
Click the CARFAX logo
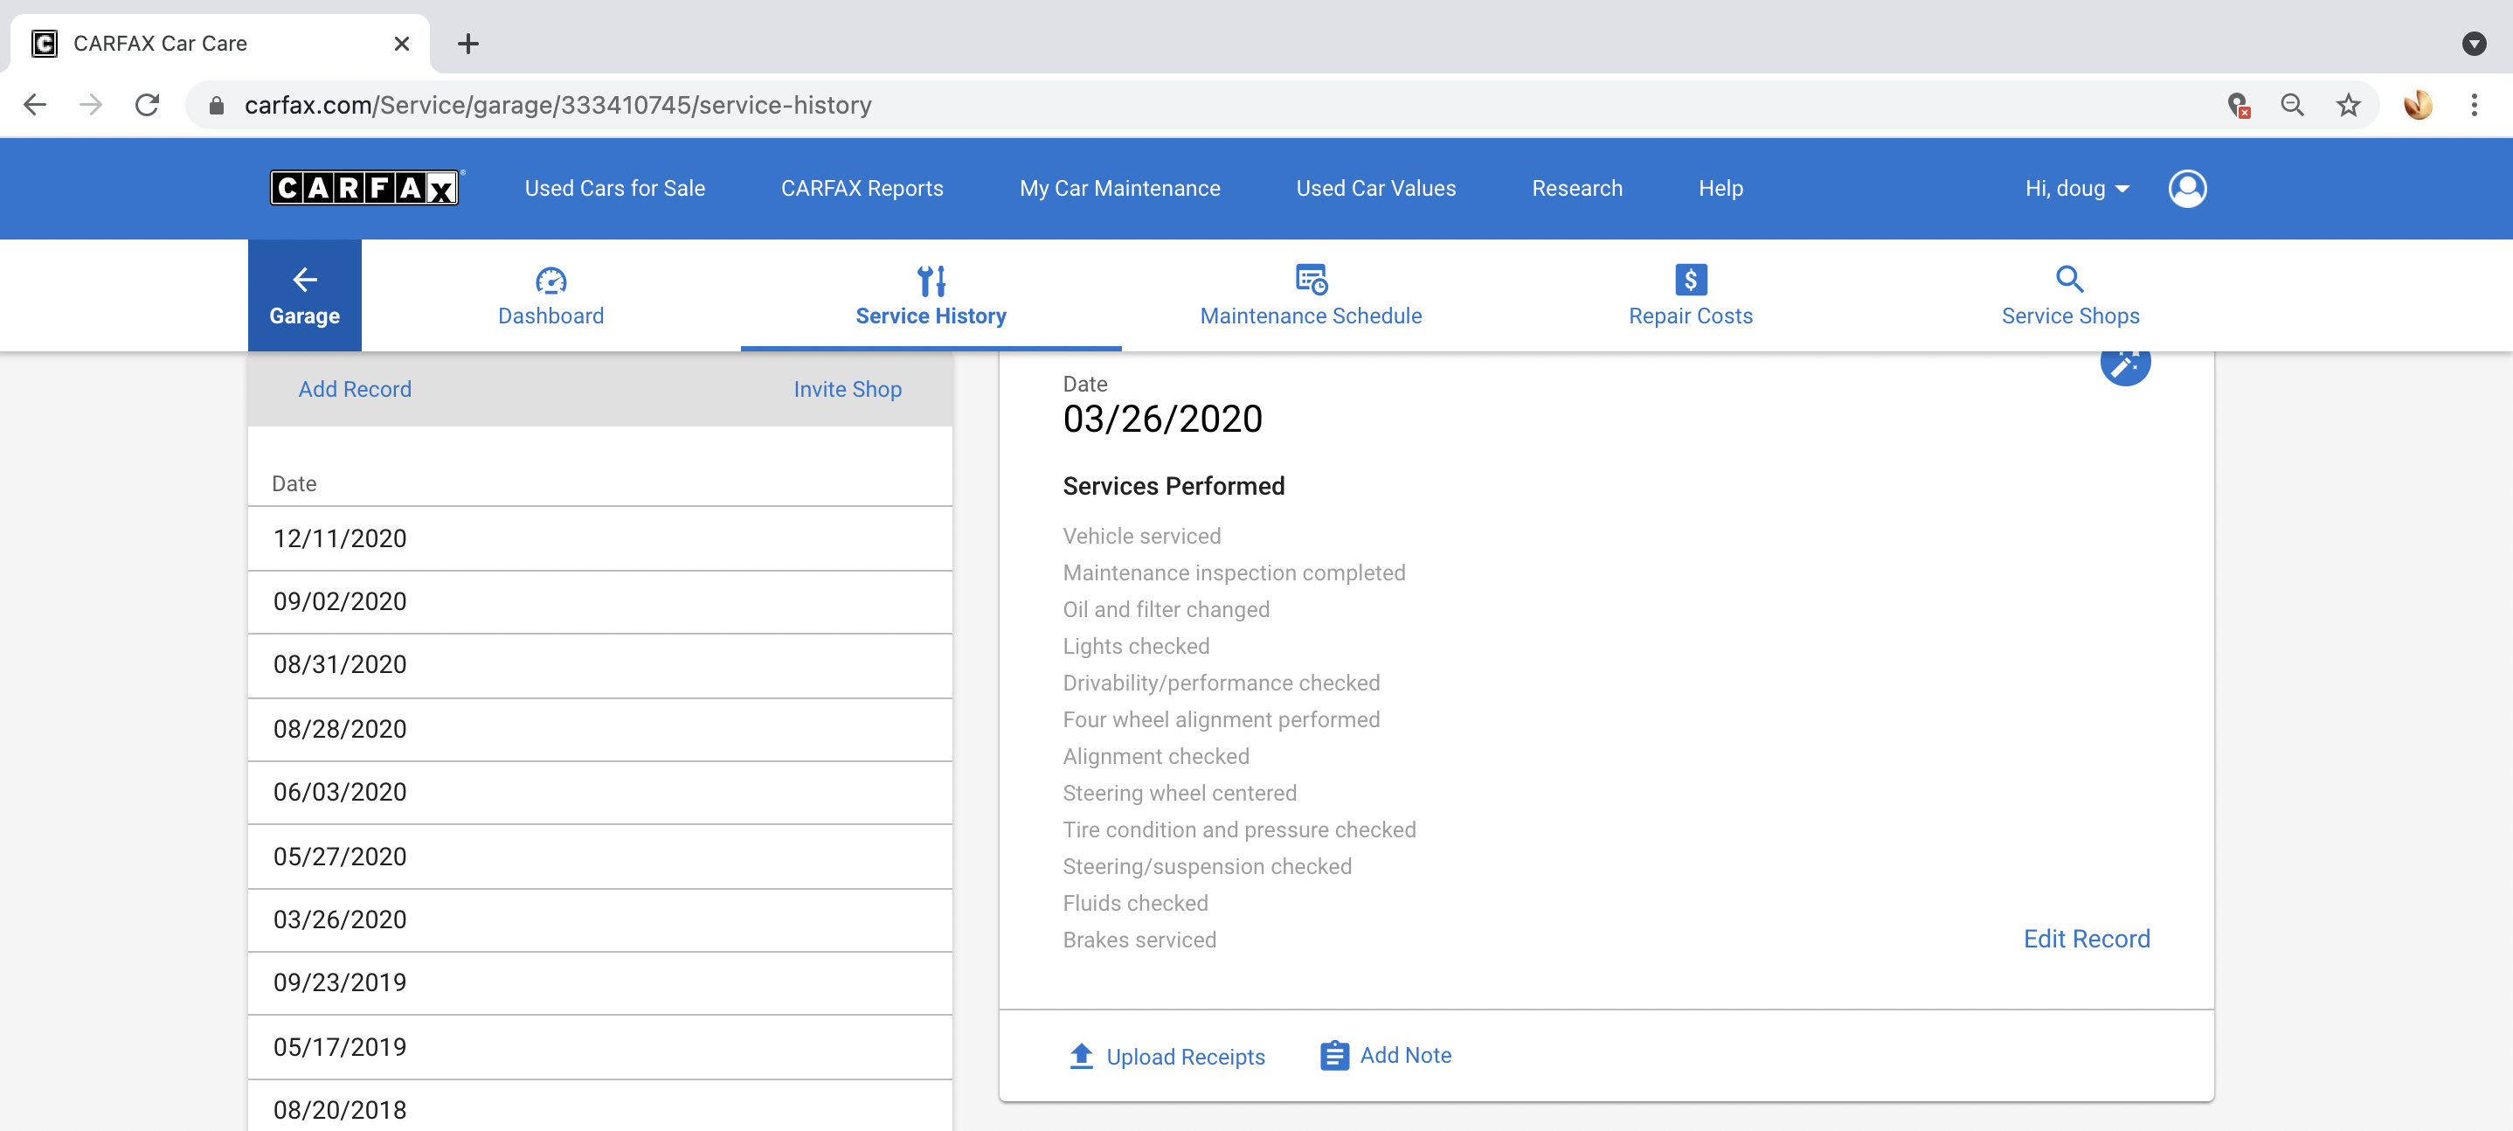pyautogui.click(x=365, y=187)
